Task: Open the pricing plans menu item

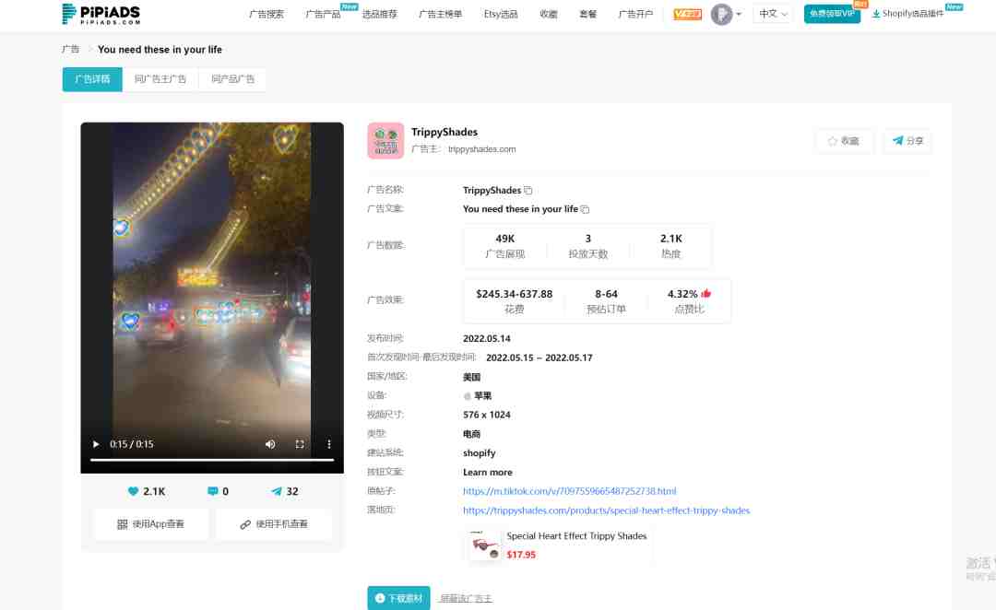Action: tap(587, 14)
